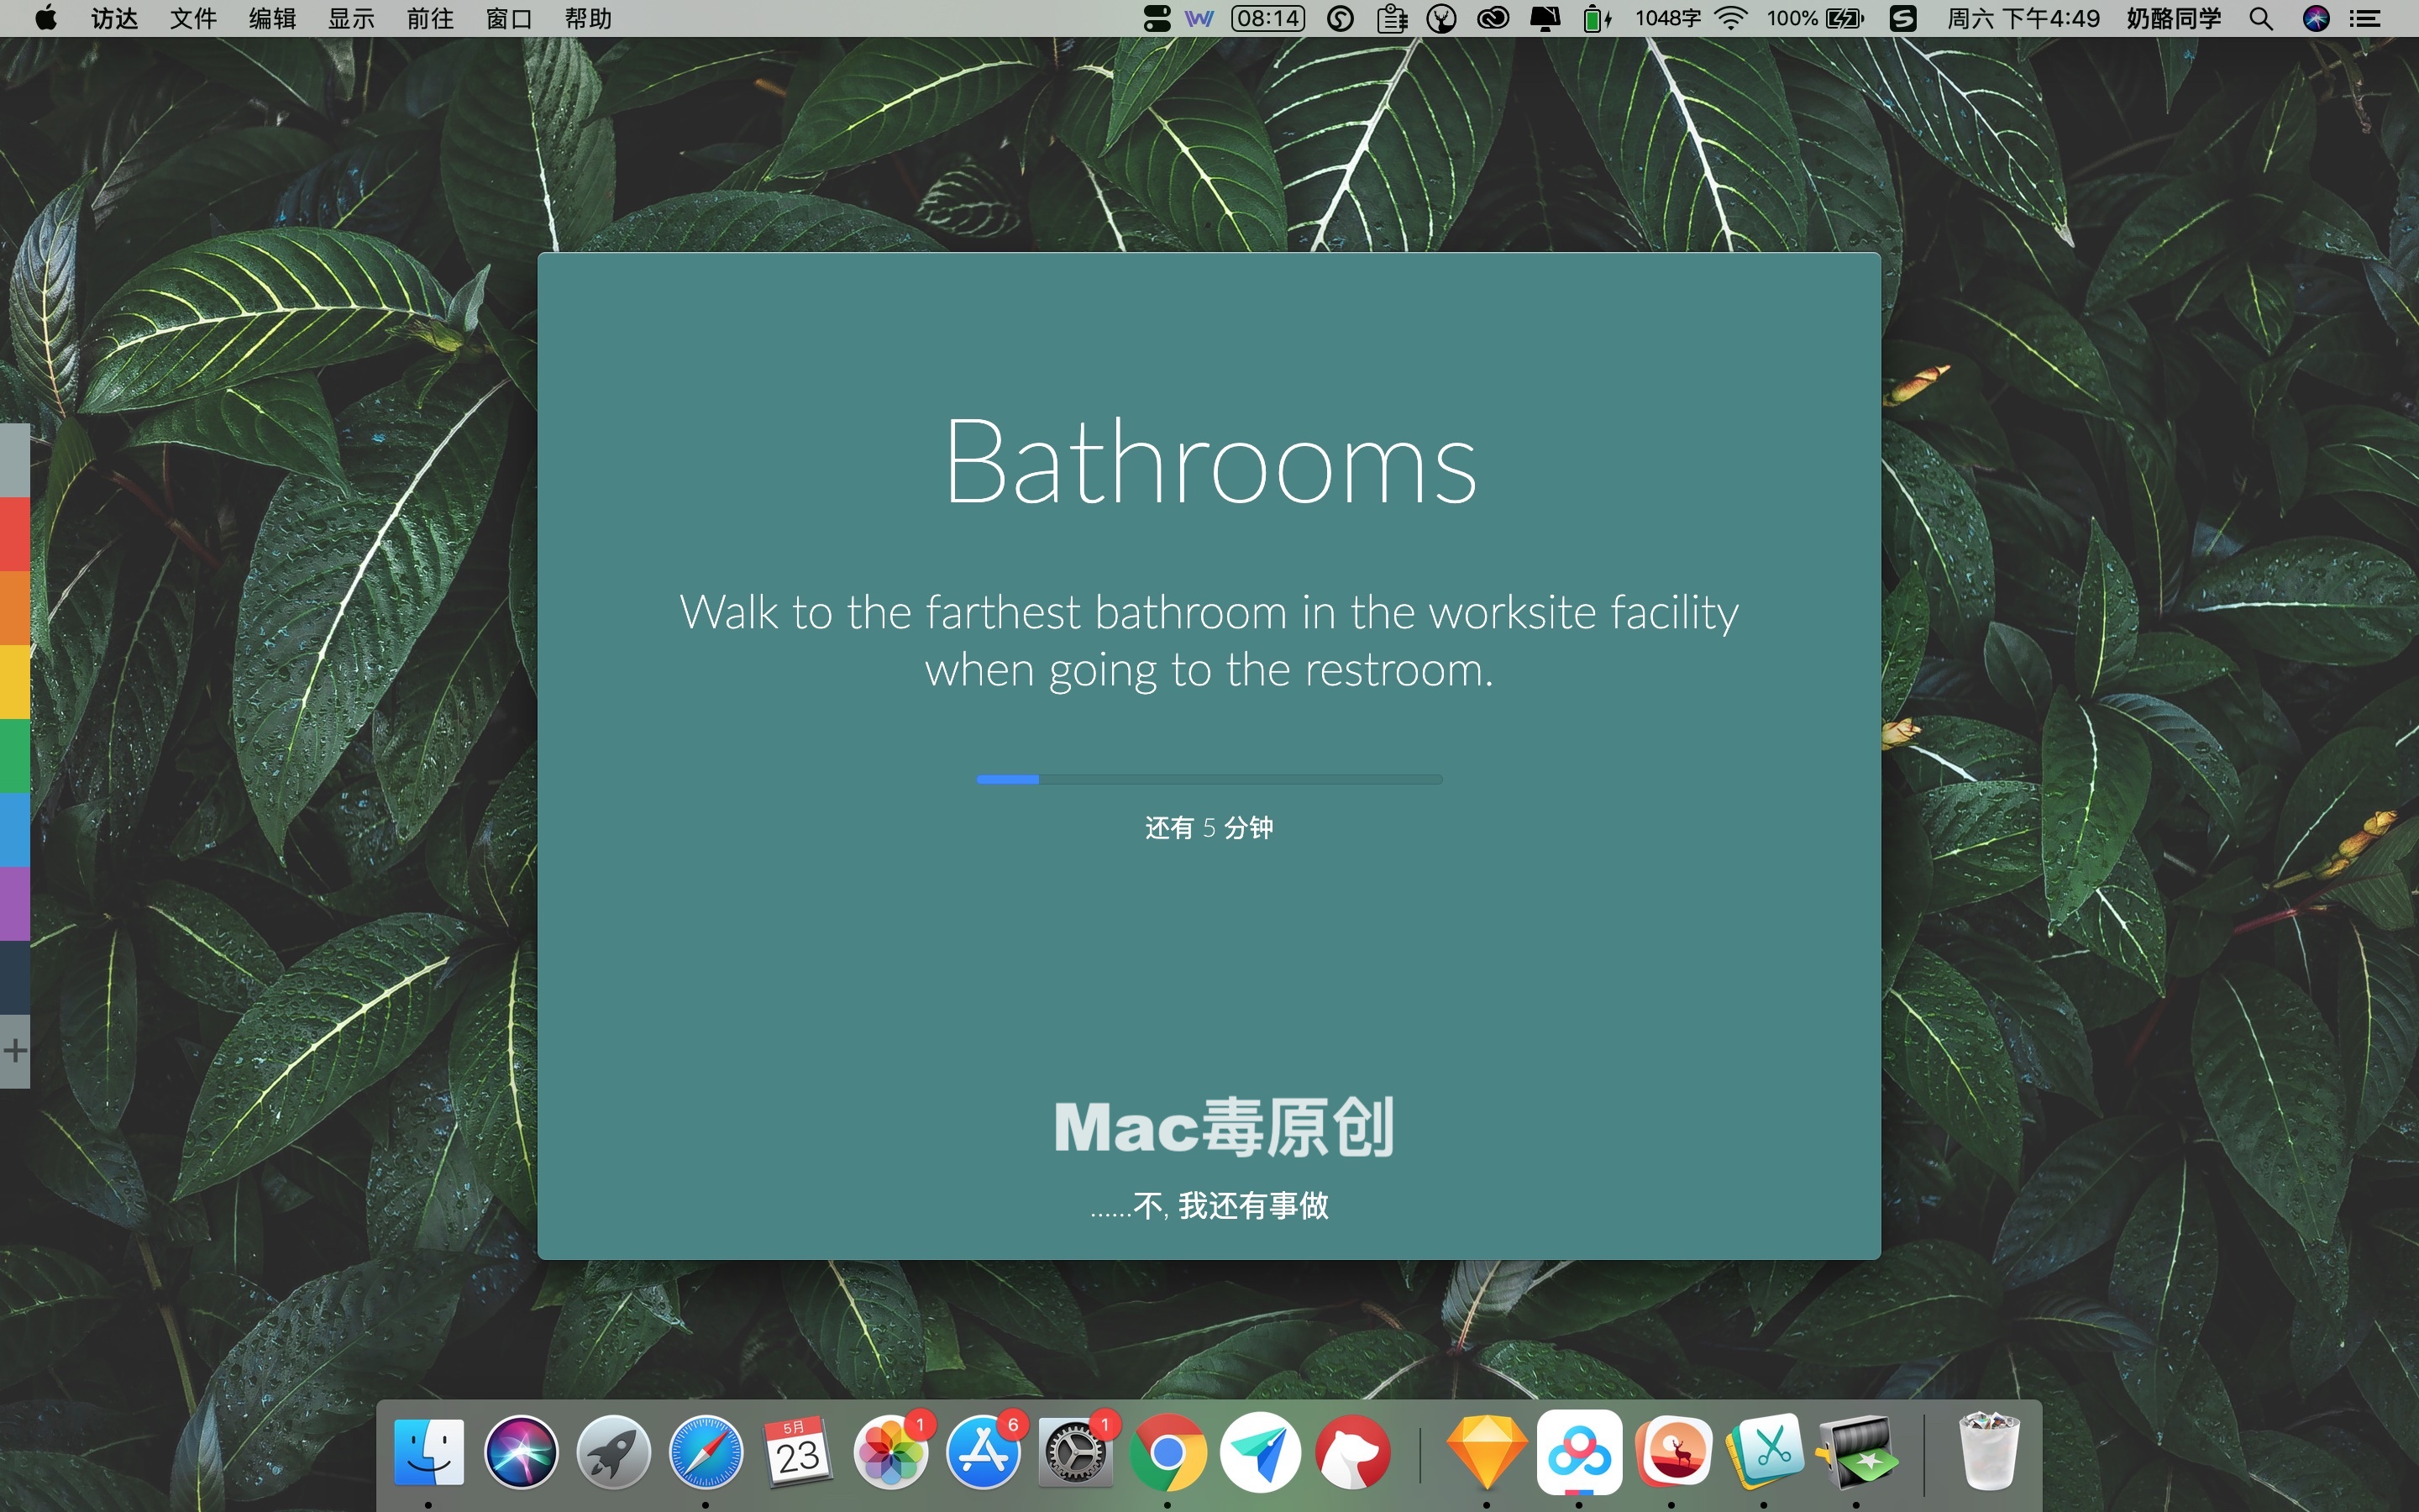Click the Bathrooms heading
This screenshot has height=1512, width=2419.
1210,463
